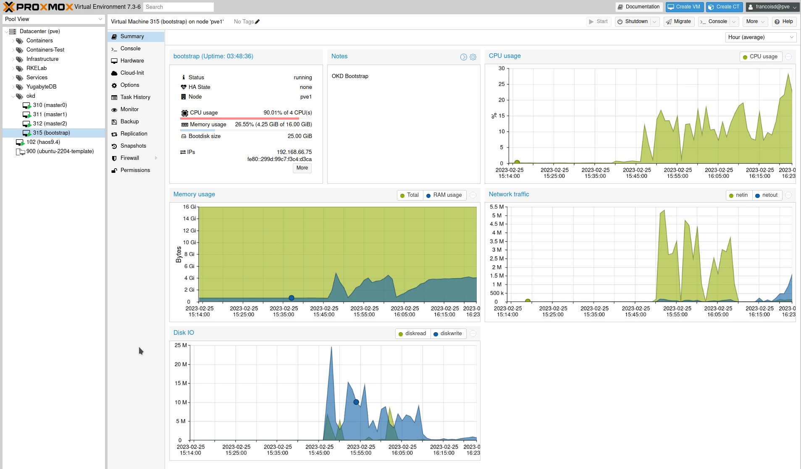
Task: Open the Options tab
Action: click(136, 86)
